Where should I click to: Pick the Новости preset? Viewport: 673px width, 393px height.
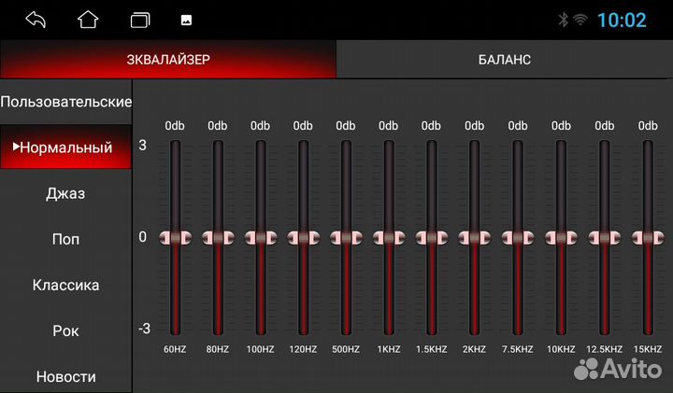[65, 376]
